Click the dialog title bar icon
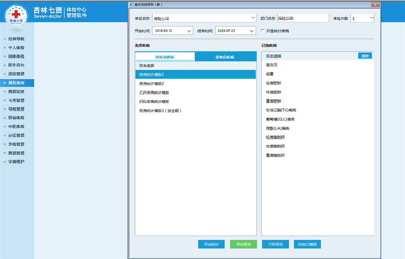The image size is (405, 259). click(x=131, y=4)
